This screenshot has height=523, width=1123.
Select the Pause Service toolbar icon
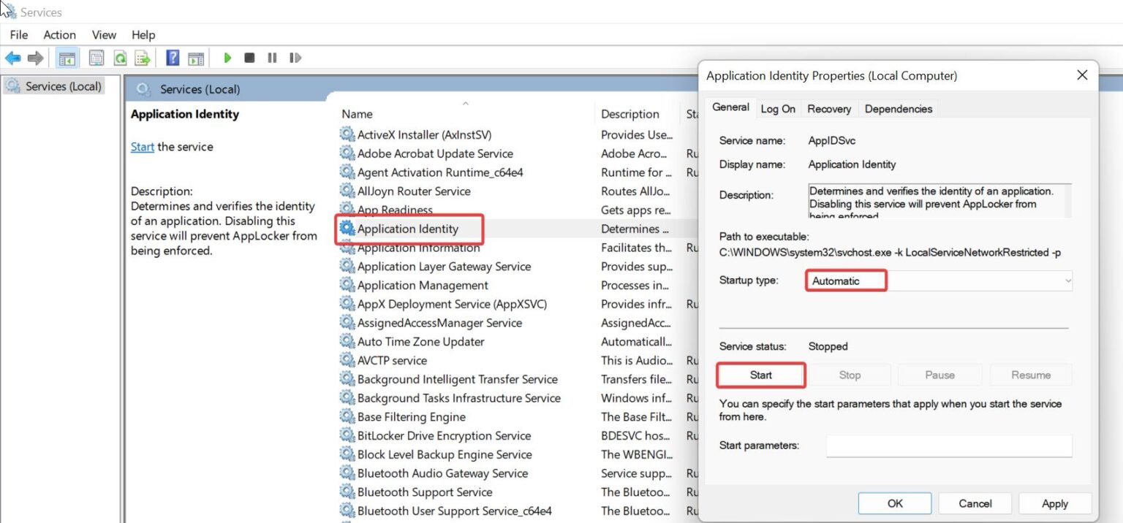tap(272, 58)
